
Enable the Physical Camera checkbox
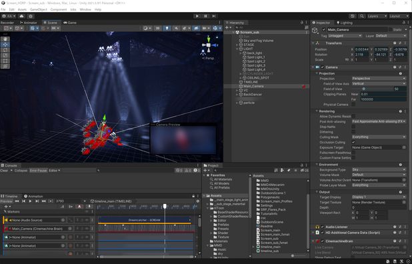(354, 105)
